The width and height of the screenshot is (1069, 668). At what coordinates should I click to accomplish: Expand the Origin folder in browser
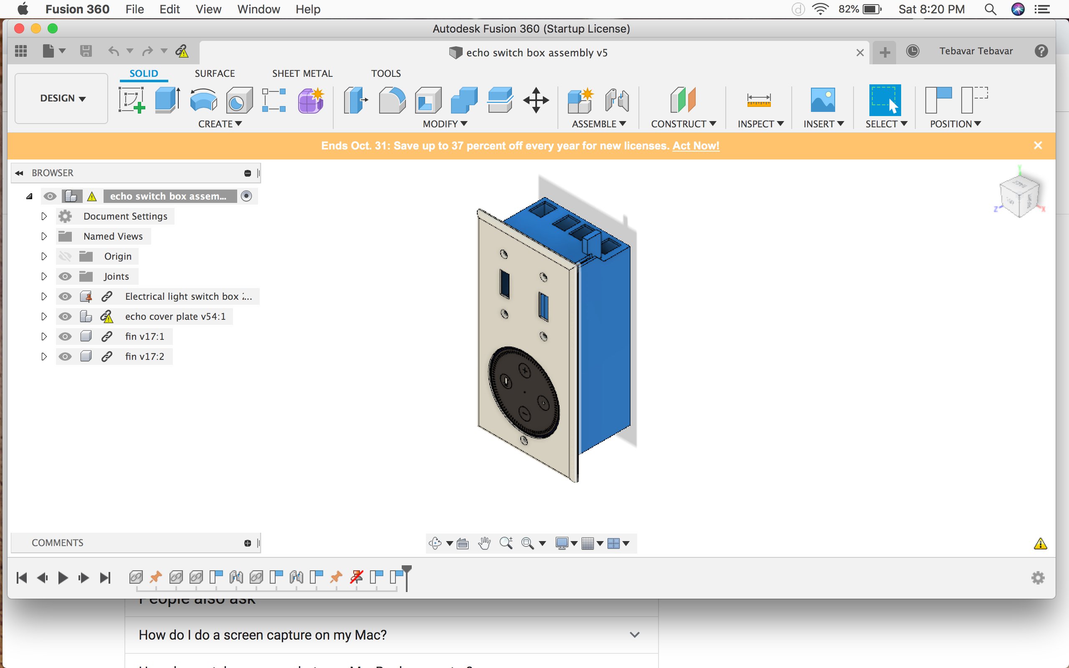click(x=44, y=256)
